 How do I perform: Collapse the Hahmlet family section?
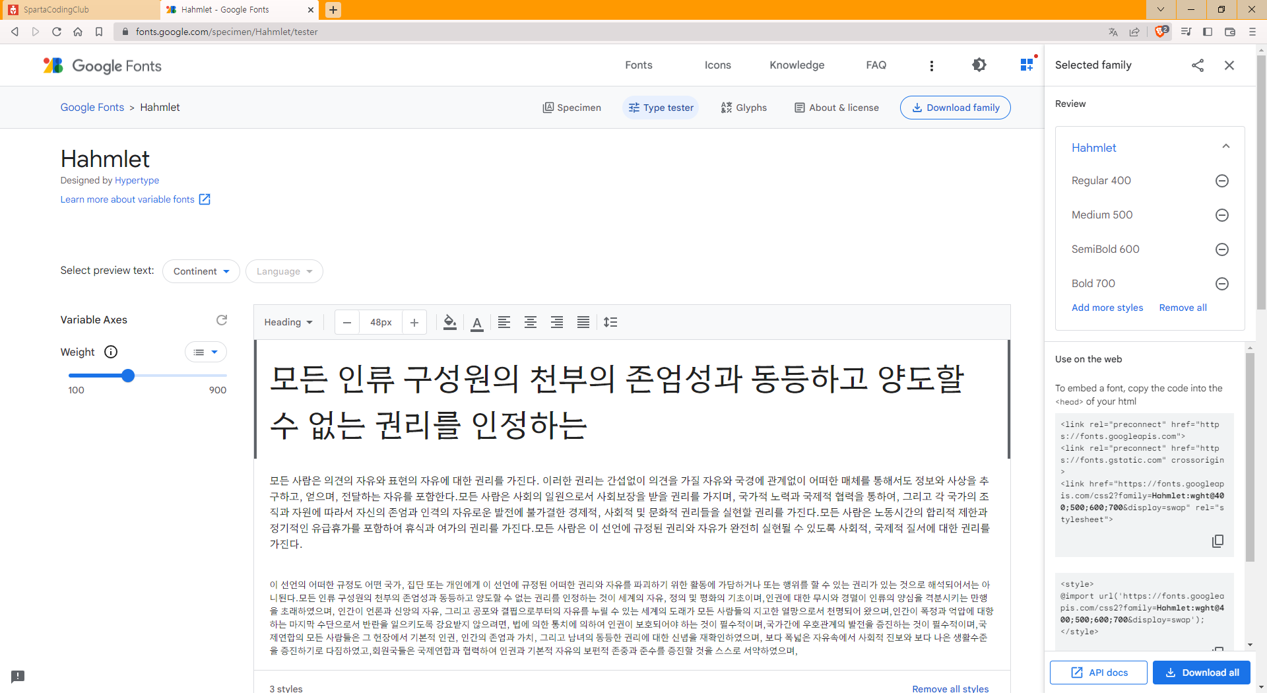[x=1226, y=147]
